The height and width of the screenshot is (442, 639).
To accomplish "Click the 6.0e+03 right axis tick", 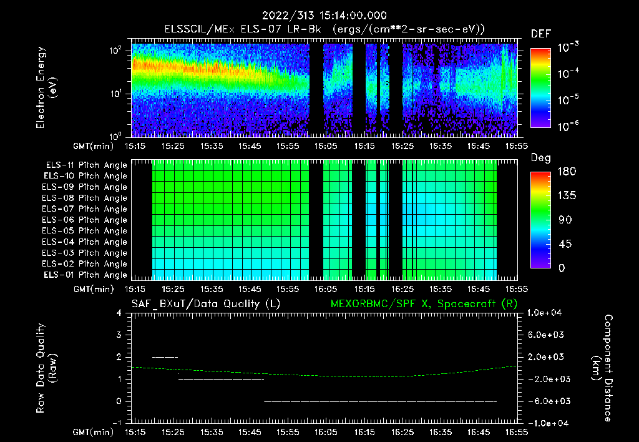I will pyautogui.click(x=545, y=335).
